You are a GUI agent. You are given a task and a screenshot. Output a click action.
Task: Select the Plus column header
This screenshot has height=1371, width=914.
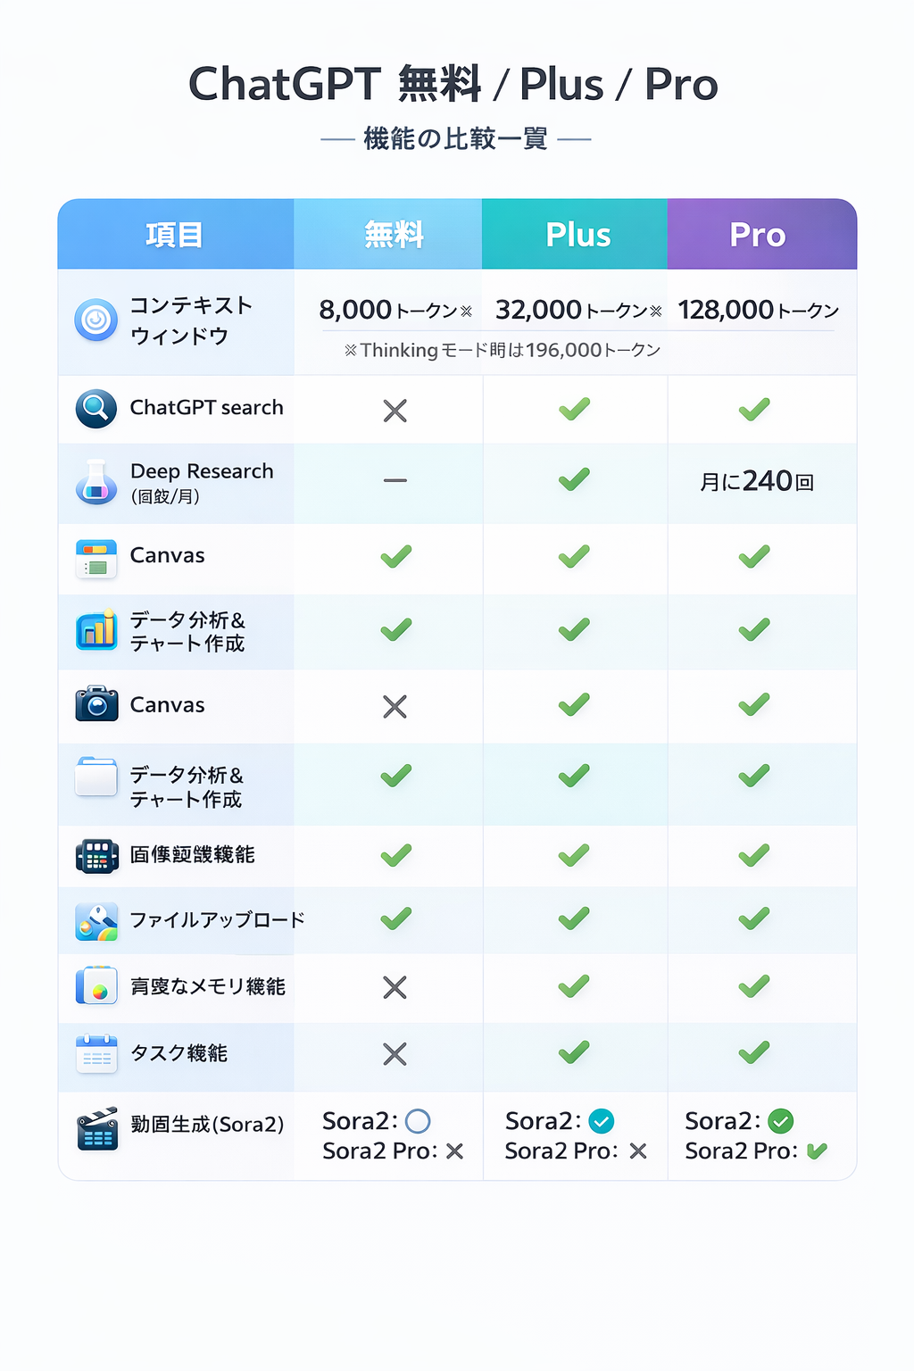(x=577, y=235)
